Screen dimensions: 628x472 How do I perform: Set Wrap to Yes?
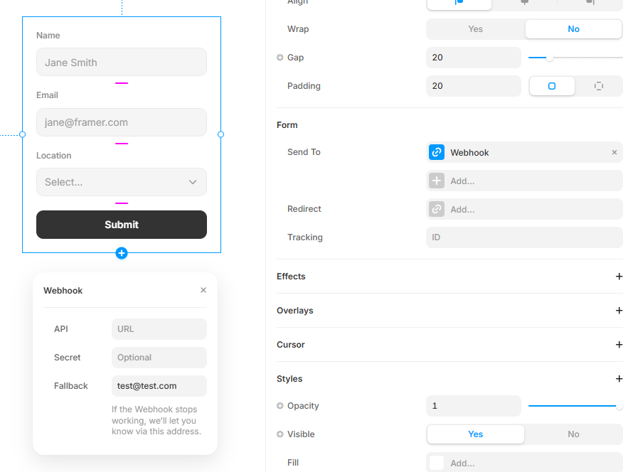[x=475, y=29]
